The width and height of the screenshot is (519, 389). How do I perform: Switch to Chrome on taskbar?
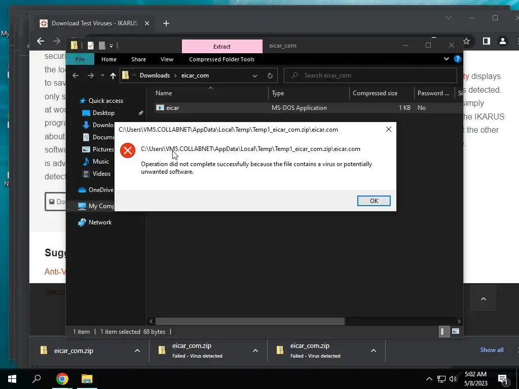[62, 379]
